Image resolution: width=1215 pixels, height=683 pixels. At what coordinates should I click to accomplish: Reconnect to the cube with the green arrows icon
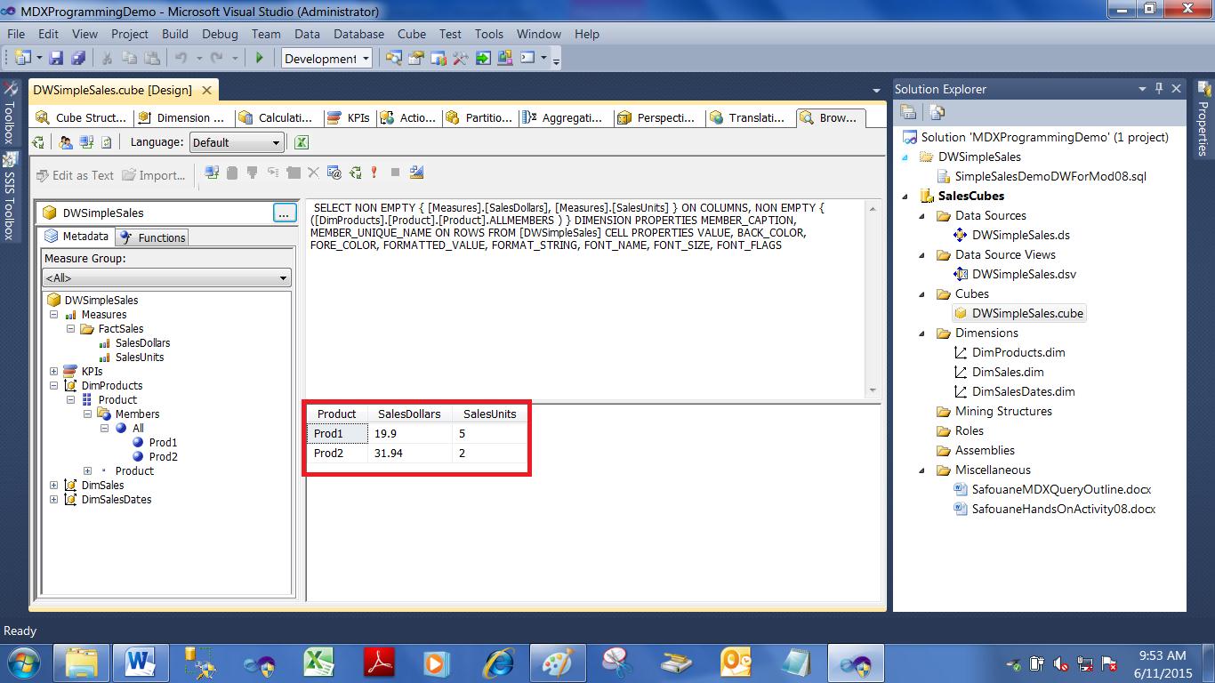[356, 173]
